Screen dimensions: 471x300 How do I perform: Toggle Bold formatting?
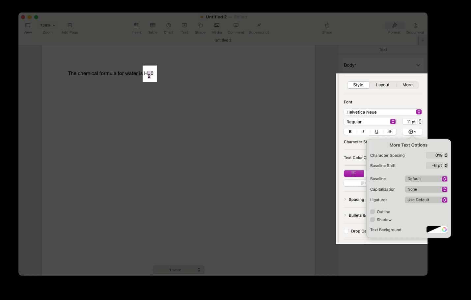pos(350,131)
